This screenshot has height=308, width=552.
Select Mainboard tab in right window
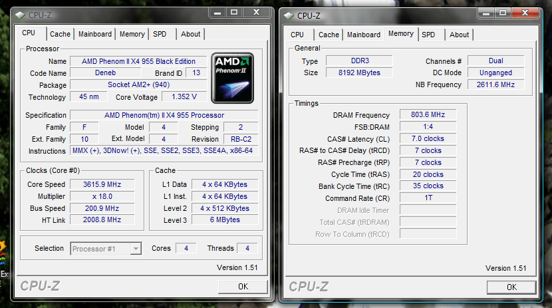pyautogui.click(x=364, y=35)
